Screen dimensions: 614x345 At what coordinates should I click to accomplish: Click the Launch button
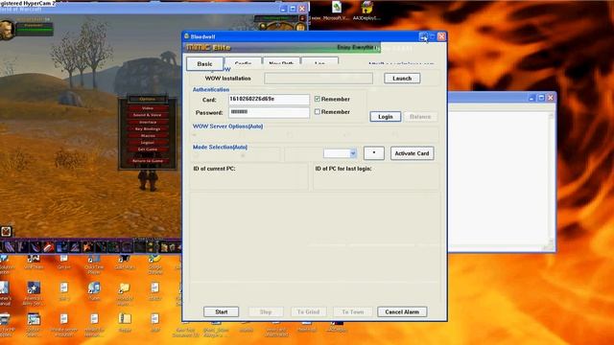(x=402, y=79)
